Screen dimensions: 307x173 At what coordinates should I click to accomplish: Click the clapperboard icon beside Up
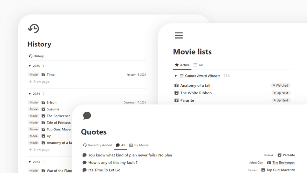(43, 136)
